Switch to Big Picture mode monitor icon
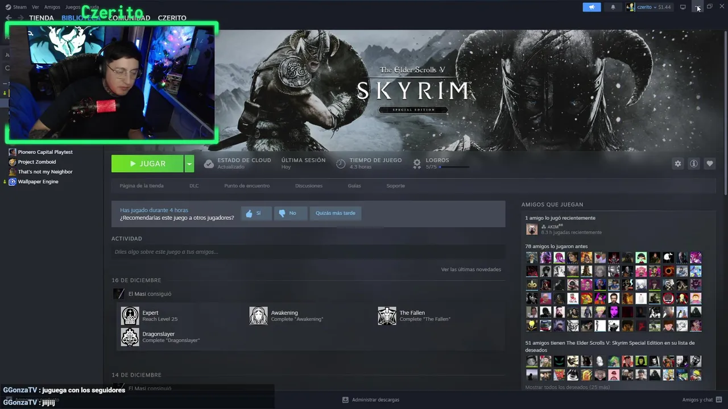This screenshot has height=409, width=728. (682, 7)
